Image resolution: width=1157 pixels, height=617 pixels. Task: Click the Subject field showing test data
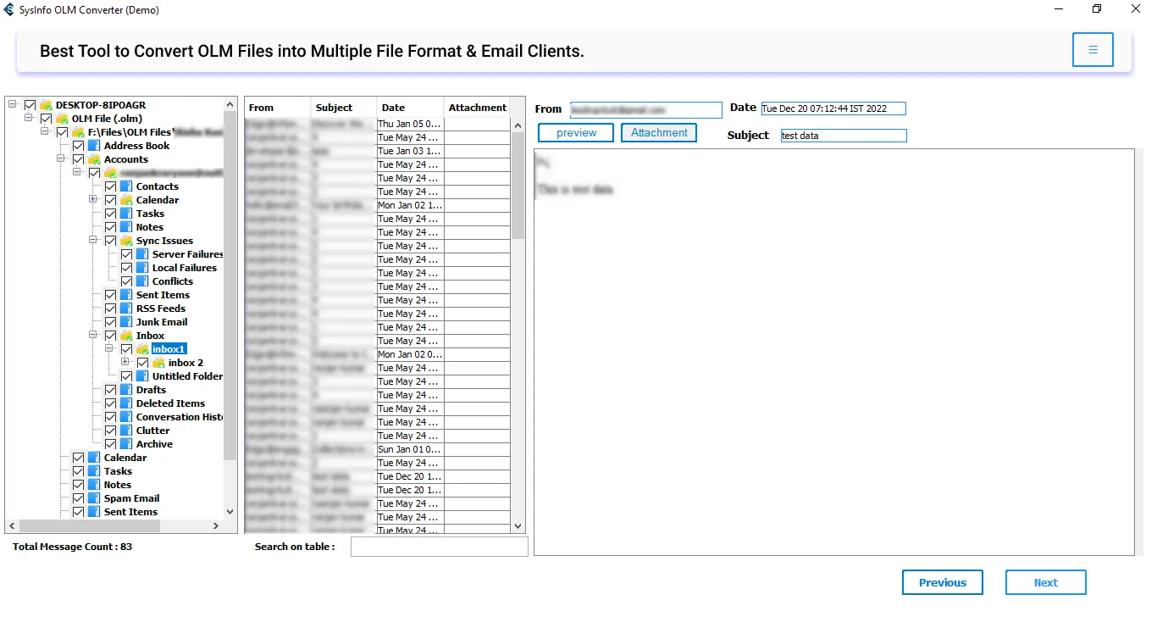[844, 136]
